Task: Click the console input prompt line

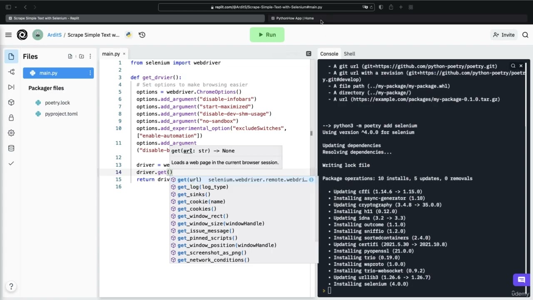Action: [x=421, y=290]
